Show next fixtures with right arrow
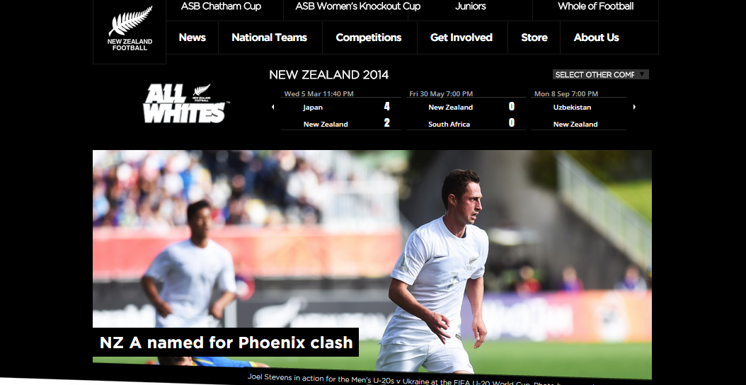 pyautogui.click(x=634, y=107)
